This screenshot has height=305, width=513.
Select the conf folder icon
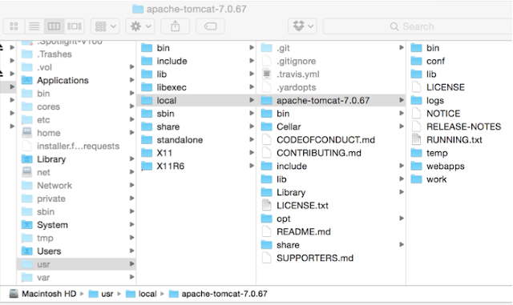417,61
